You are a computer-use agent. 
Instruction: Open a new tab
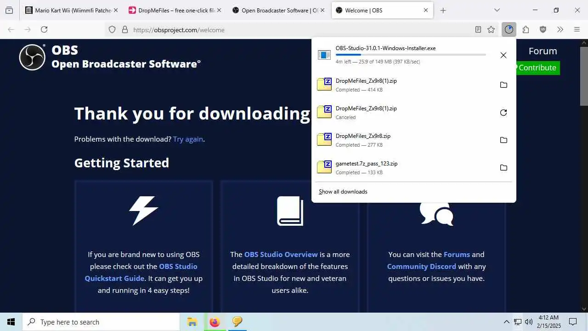click(443, 10)
